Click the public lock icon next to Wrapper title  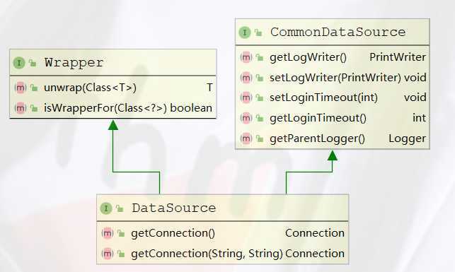[33, 63]
